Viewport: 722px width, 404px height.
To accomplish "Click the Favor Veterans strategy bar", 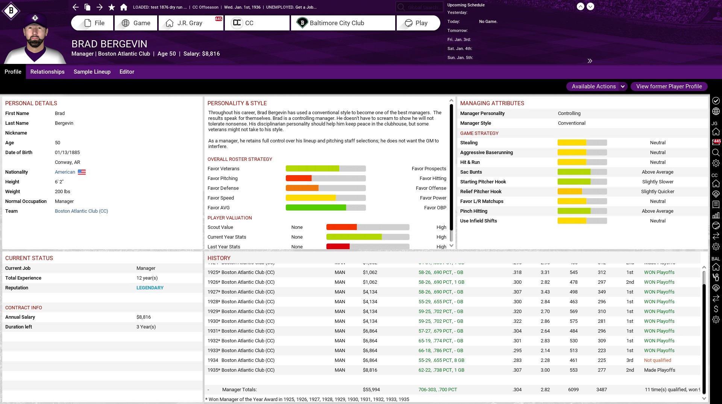I will point(325,169).
